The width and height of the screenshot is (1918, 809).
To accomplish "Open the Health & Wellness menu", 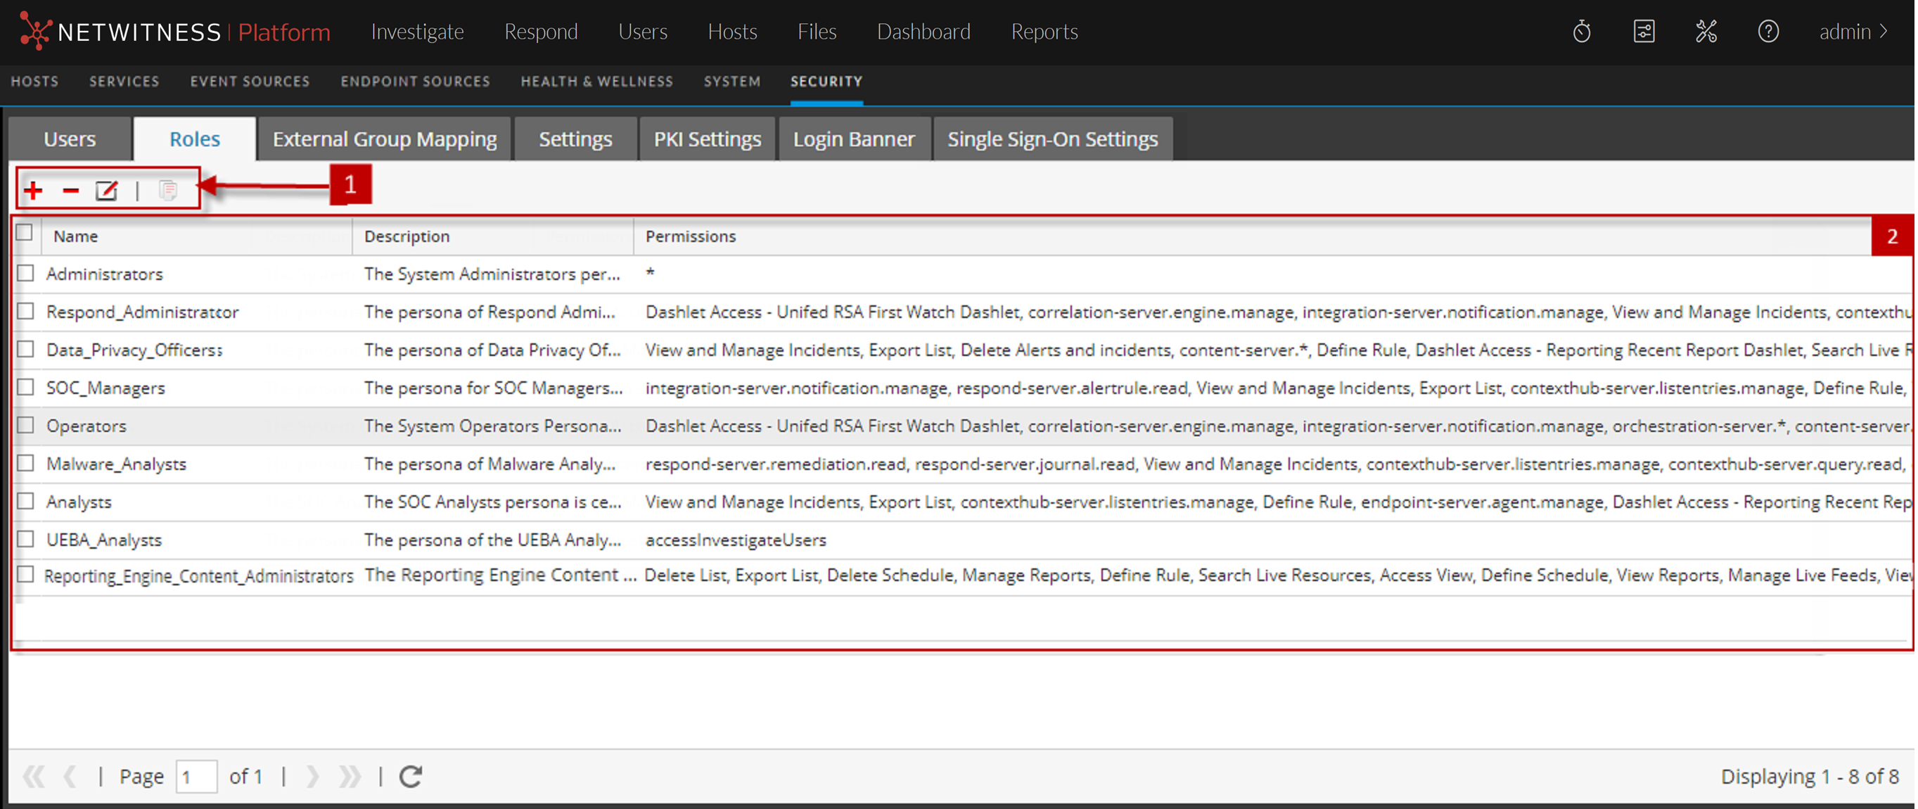I will (596, 81).
